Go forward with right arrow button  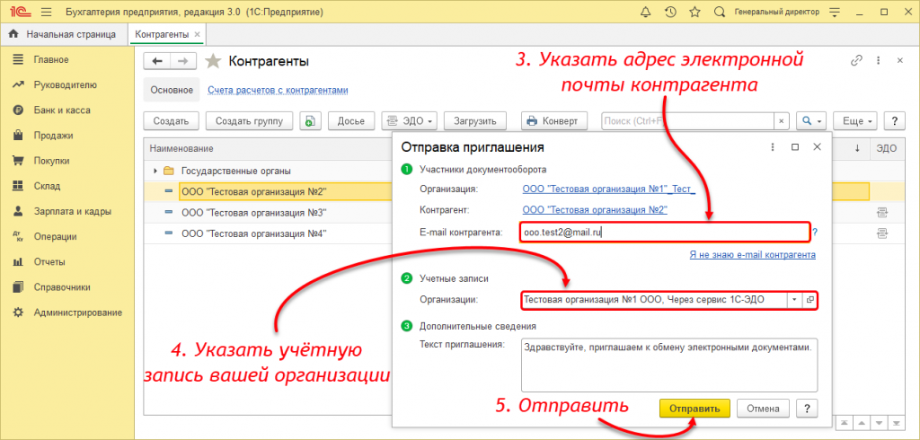(183, 61)
